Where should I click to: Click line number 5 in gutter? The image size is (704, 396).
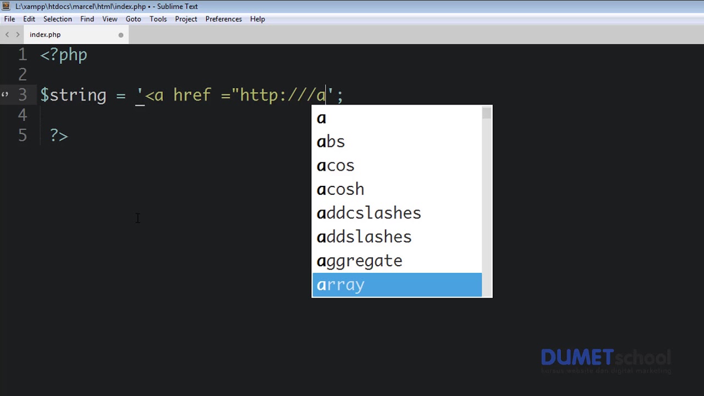[22, 135]
